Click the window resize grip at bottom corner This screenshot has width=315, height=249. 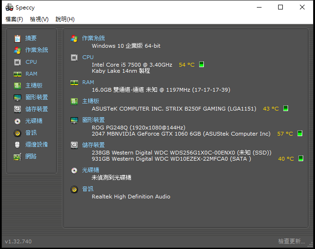tap(311, 245)
